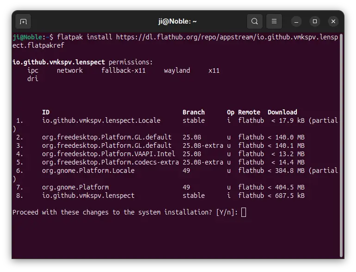Open the terminal search button
Screen dimensions: 356x272
coord(255,21)
